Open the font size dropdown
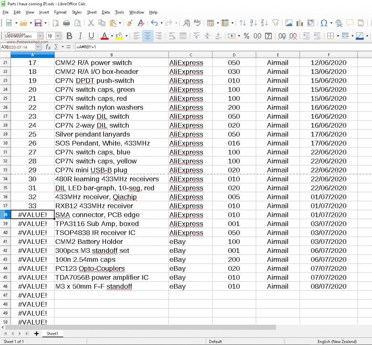The height and width of the screenshot is (345, 372). pos(58,36)
